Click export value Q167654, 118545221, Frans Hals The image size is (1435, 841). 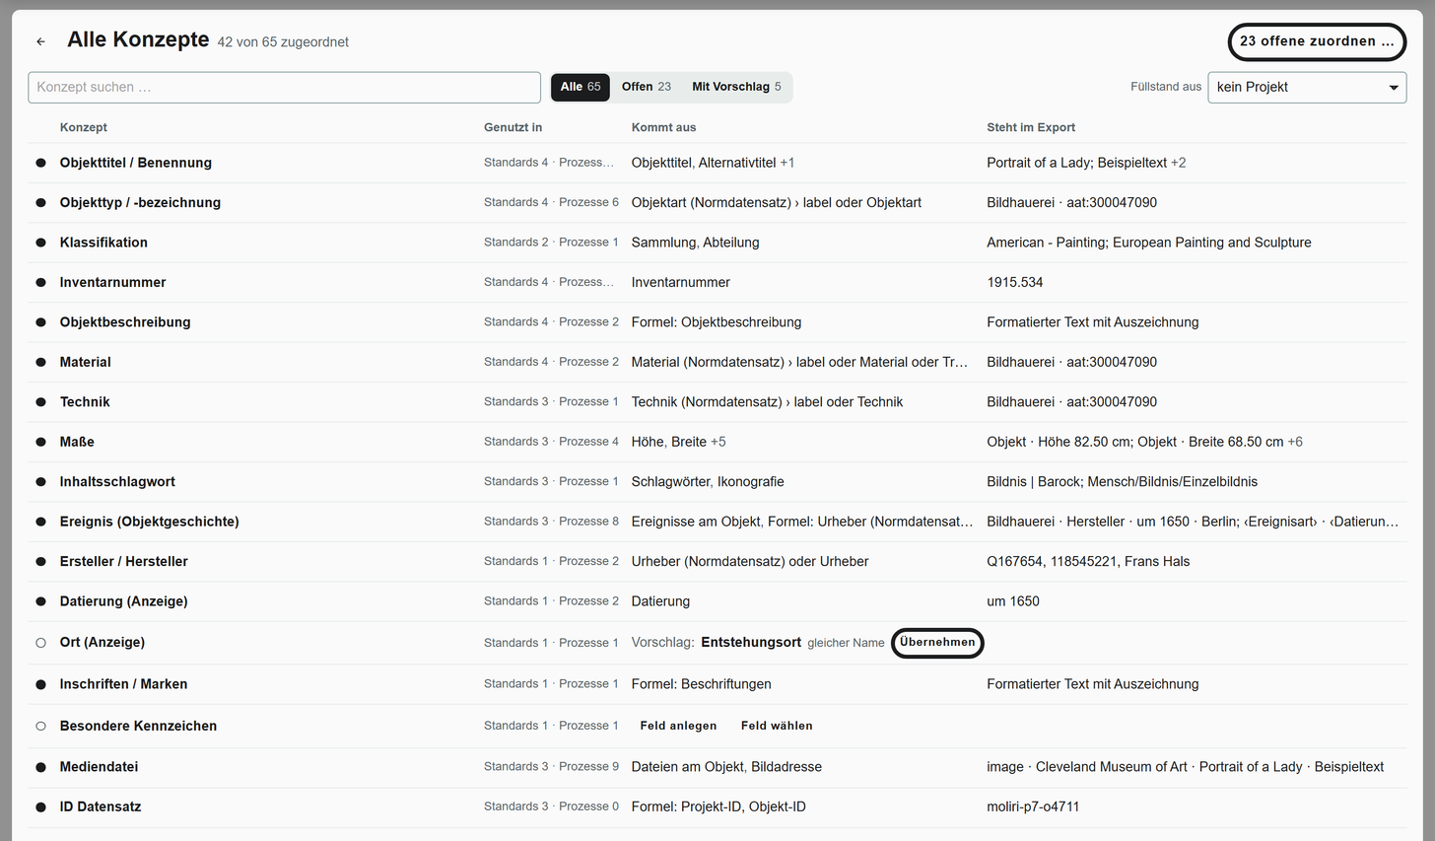pos(1088,562)
